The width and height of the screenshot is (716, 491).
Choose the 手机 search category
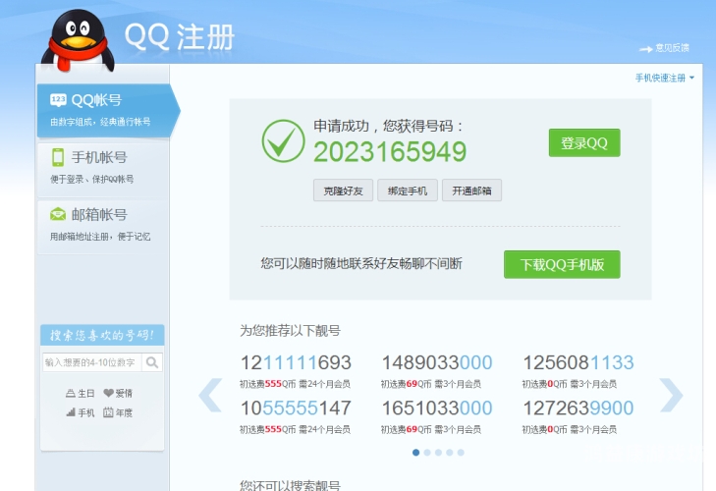click(x=81, y=412)
